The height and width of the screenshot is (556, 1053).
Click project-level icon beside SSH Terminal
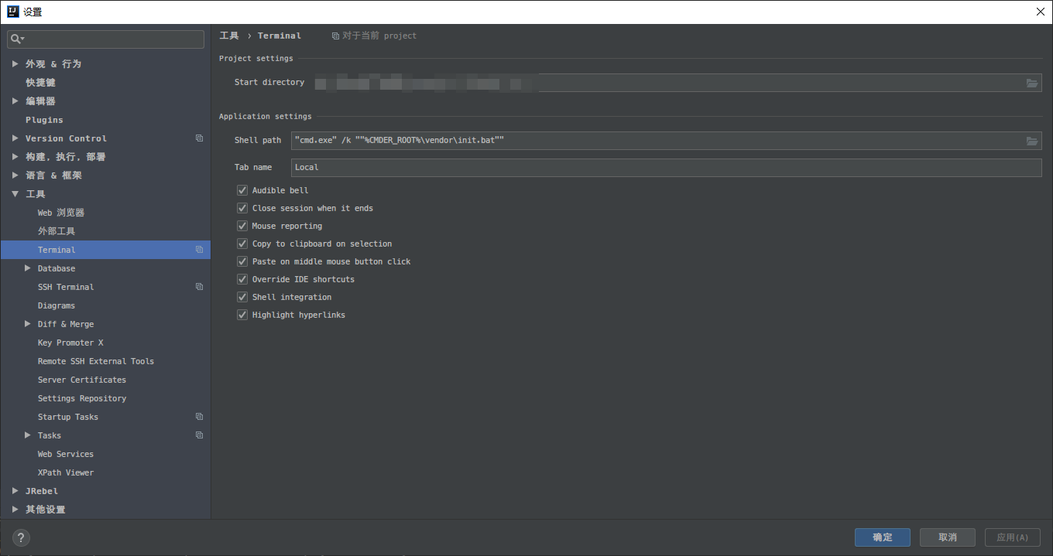tap(199, 287)
